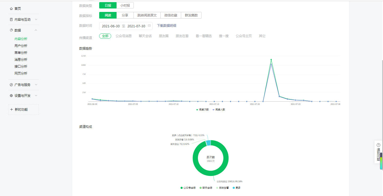Expand the 广告与服务 menu chevron
The width and height of the screenshot is (383, 196).
pyautogui.click(x=36, y=85)
